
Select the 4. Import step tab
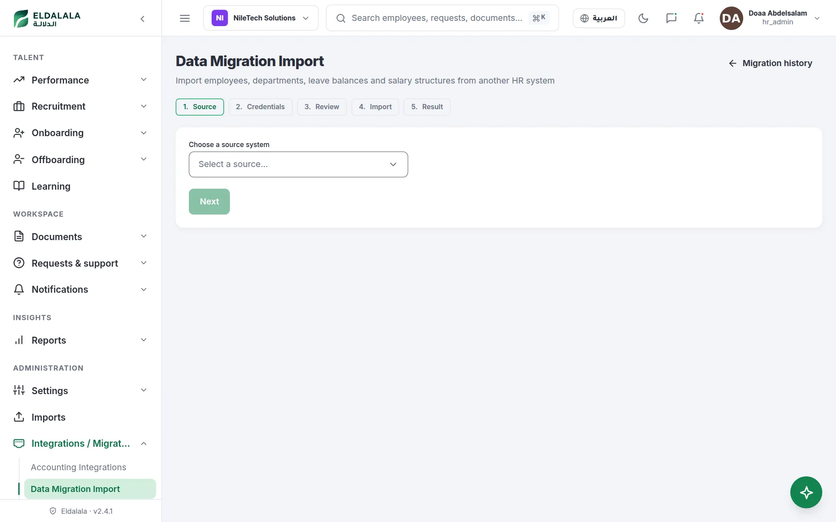(375, 107)
